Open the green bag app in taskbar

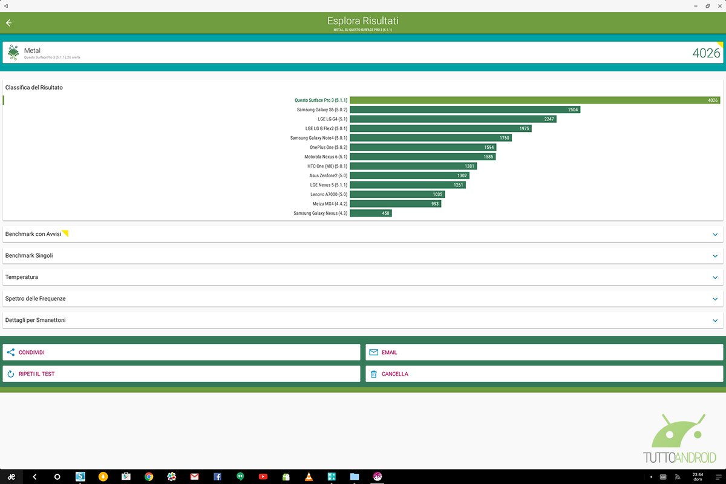(x=286, y=477)
